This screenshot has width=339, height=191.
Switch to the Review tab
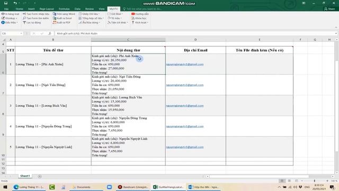(90, 9)
